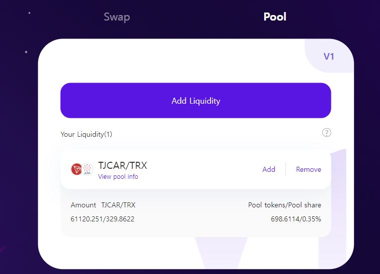Switch to the Swap tab

117,17
